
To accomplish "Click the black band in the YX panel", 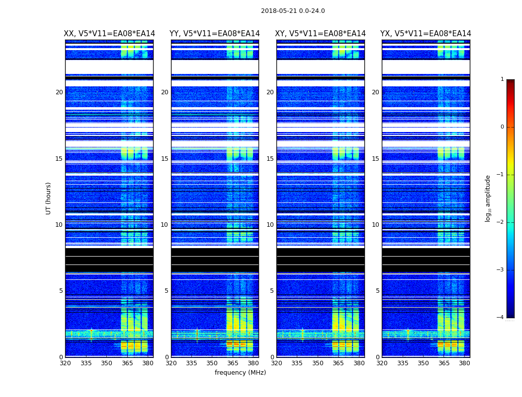I will (426, 260).
